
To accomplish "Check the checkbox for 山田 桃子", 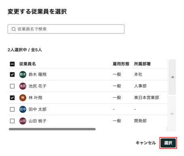I will click(12, 121).
